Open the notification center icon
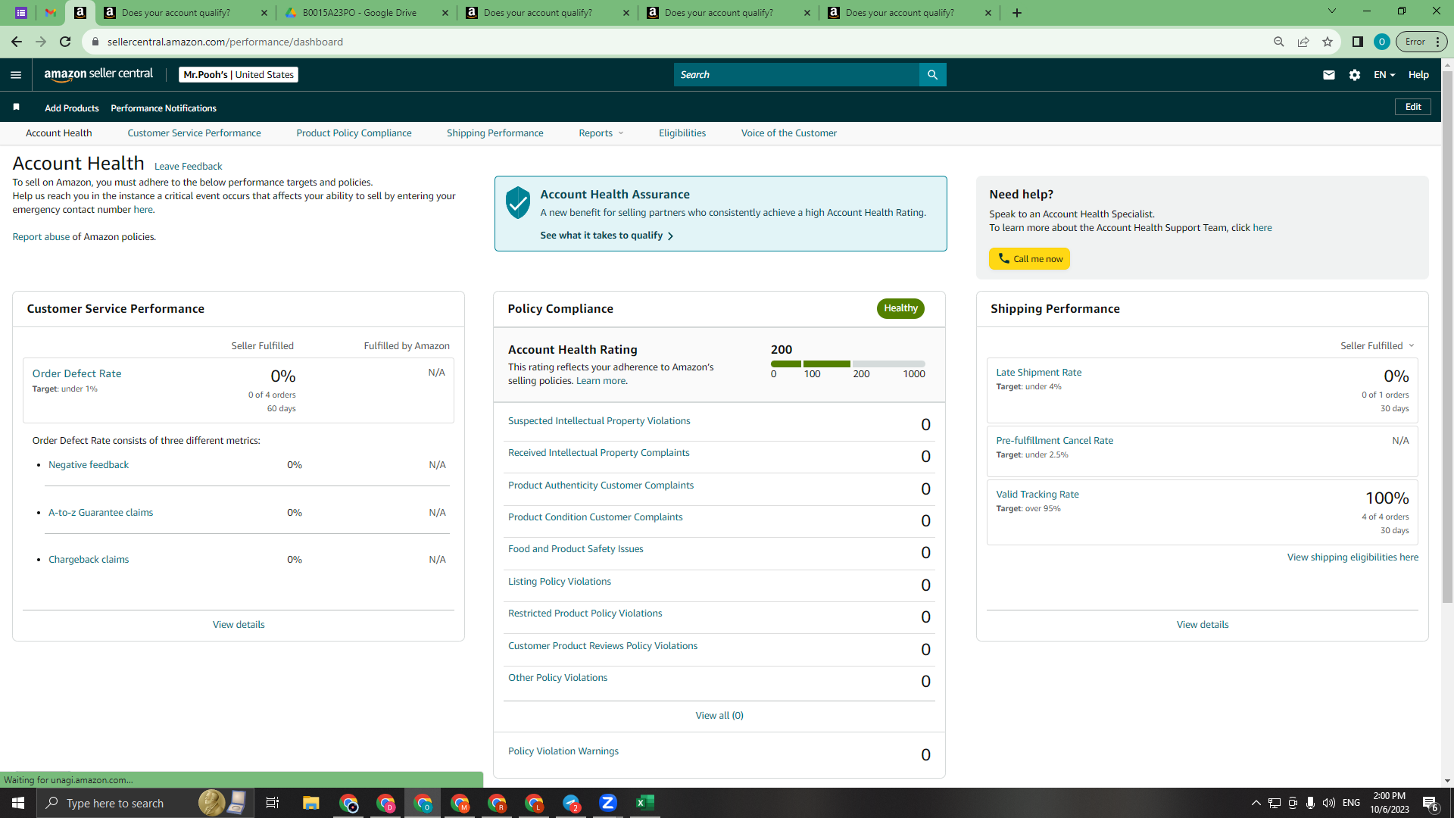This screenshot has width=1454, height=818. pyautogui.click(x=1430, y=803)
